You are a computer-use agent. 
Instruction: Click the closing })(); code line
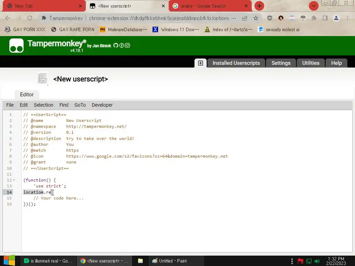click(29, 204)
